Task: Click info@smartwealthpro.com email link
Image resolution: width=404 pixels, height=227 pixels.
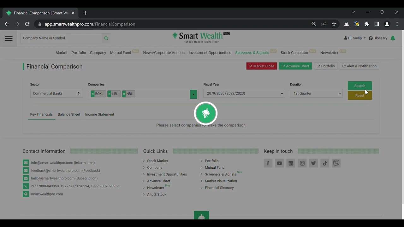Action: (x=63, y=163)
